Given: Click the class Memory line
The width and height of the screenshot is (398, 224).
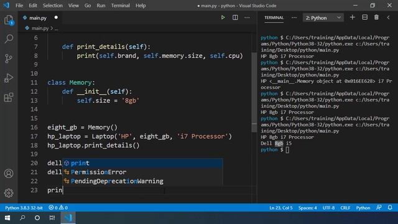Looking at the screenshot, I should (71, 83).
